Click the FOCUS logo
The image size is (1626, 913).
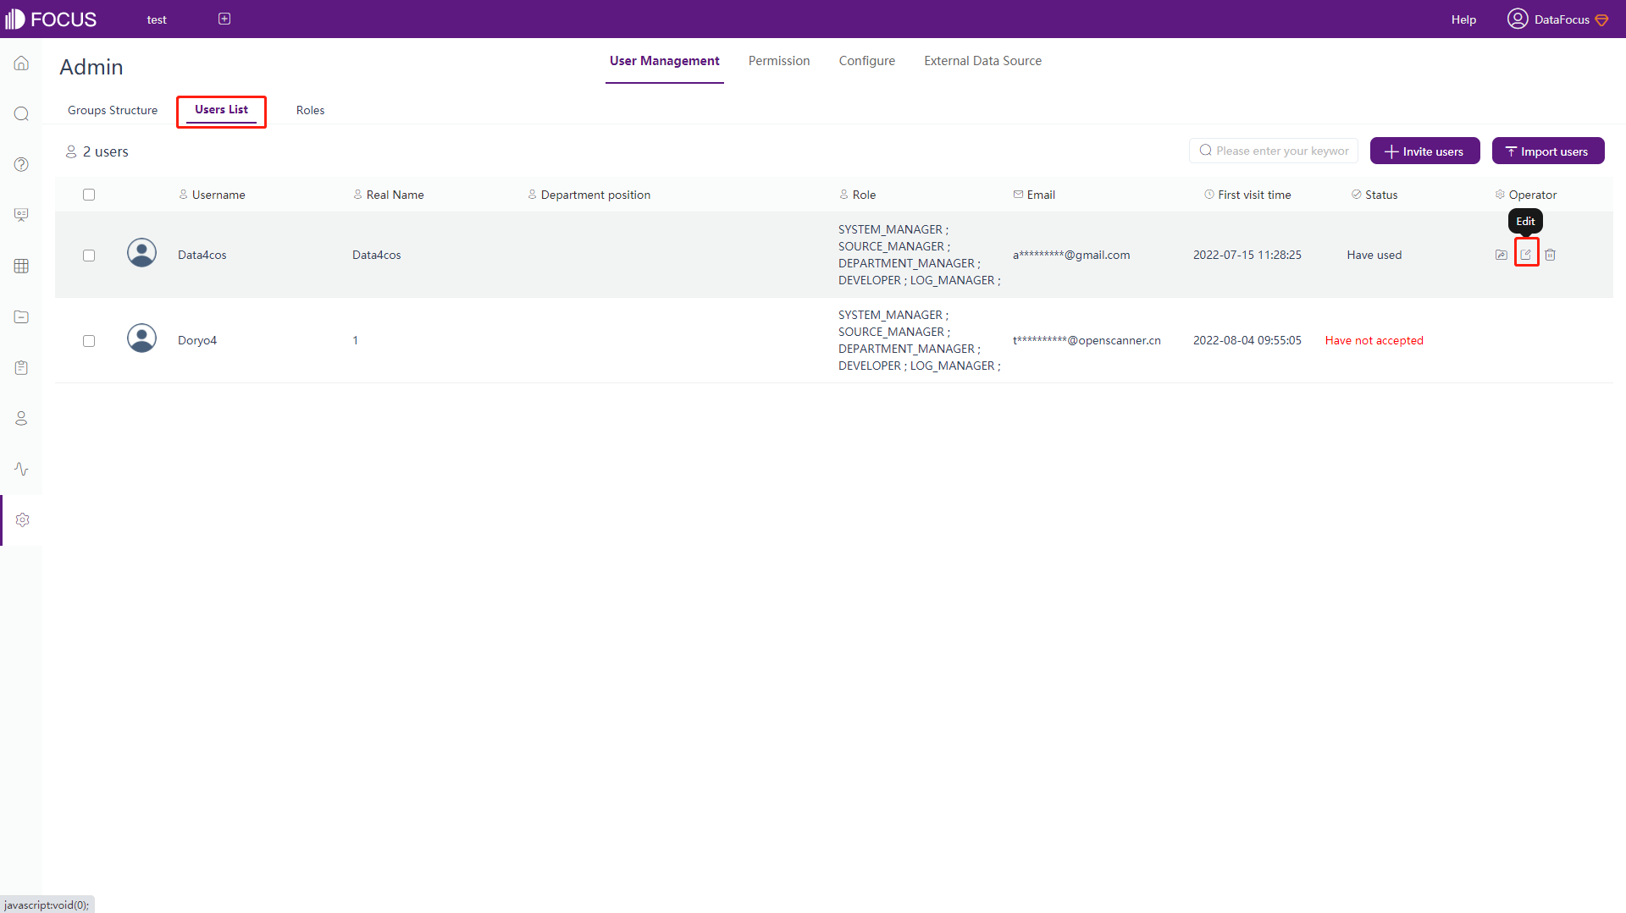tap(51, 19)
